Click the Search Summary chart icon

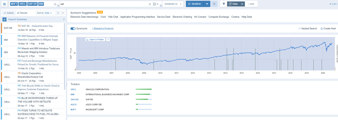(5, 19)
